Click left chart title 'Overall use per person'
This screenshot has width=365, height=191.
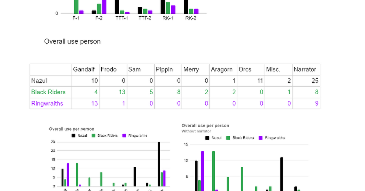[71, 129]
